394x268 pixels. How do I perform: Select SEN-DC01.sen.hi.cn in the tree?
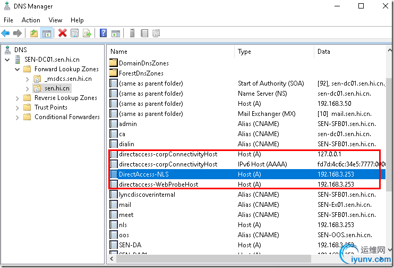tap(52, 60)
